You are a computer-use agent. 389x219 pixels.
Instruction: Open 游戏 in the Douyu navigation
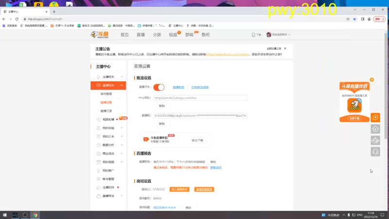(189, 35)
